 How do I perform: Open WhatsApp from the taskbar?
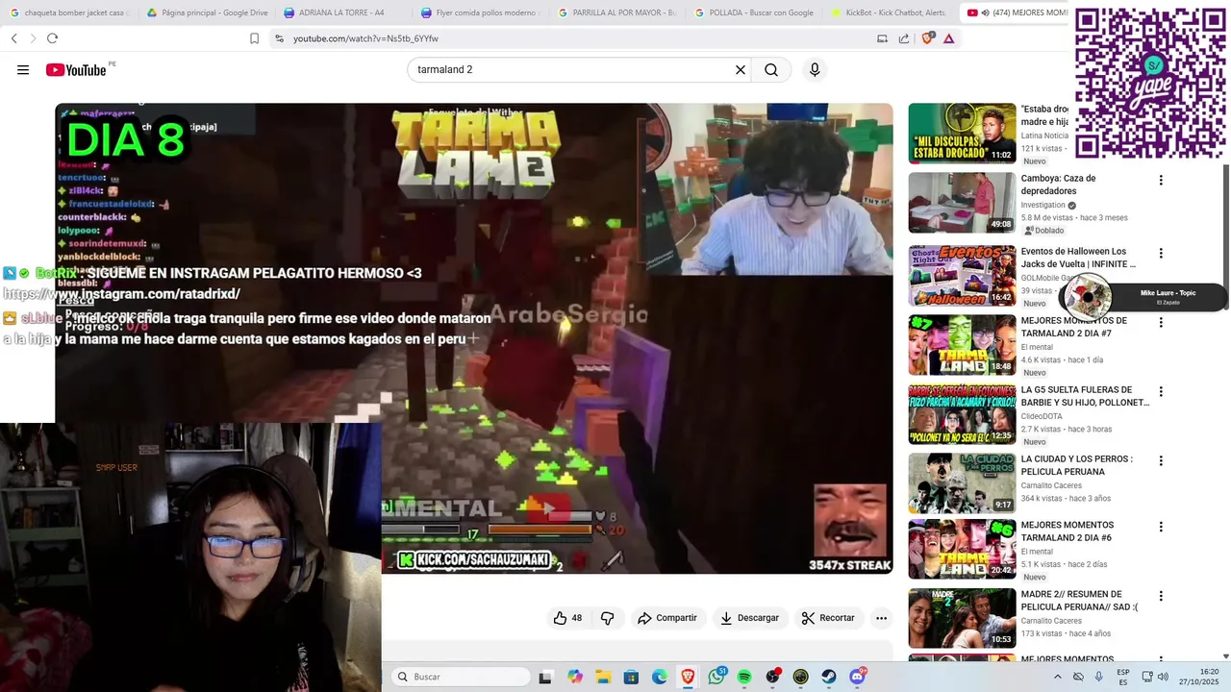click(x=716, y=677)
